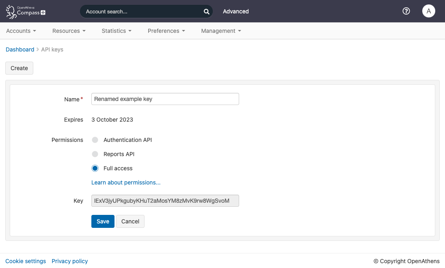Expand the Resources menu
Image resolution: width=445 pixels, height=268 pixels.
tap(69, 31)
